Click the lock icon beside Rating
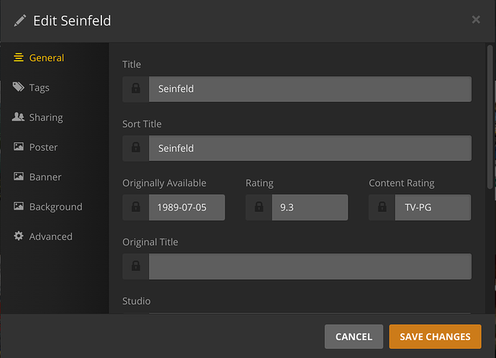This screenshot has height=358, width=496. click(x=259, y=208)
